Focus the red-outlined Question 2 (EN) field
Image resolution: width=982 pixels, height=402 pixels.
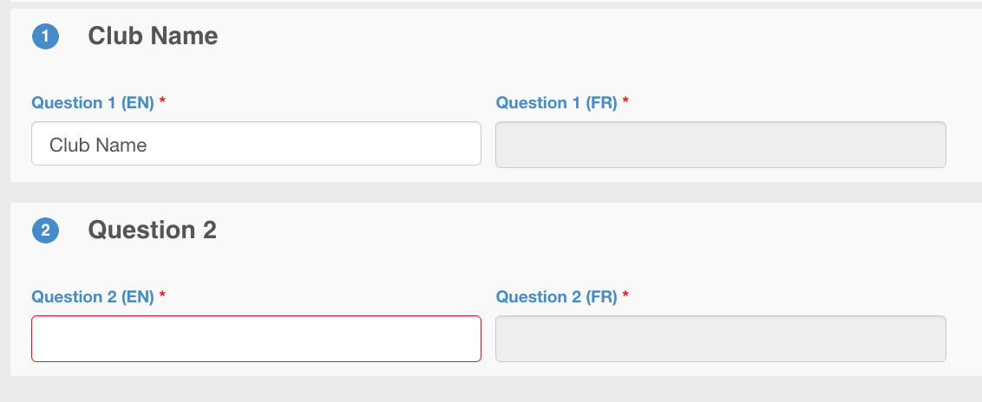(x=256, y=339)
